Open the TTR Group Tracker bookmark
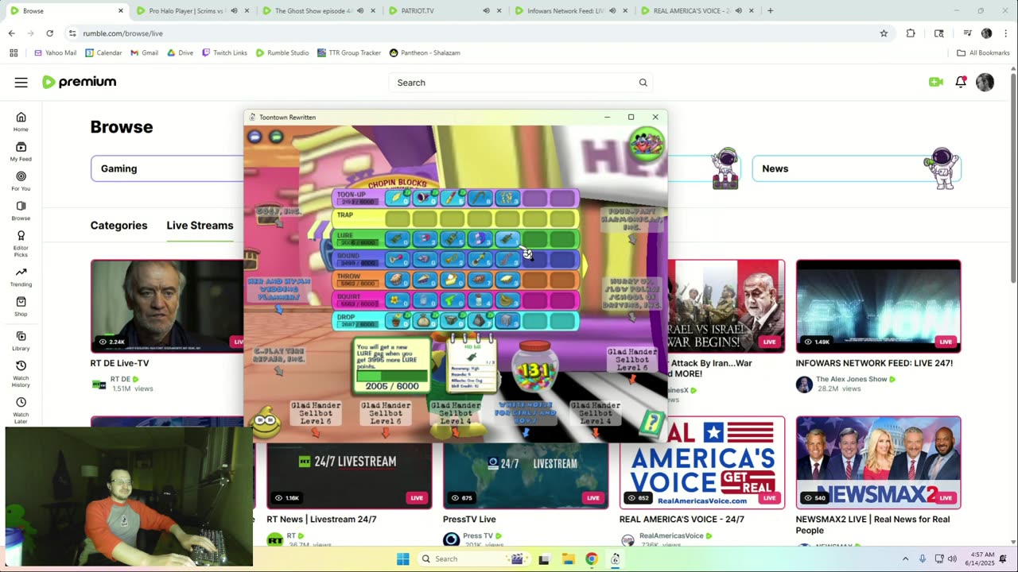This screenshot has width=1018, height=572. (348, 52)
